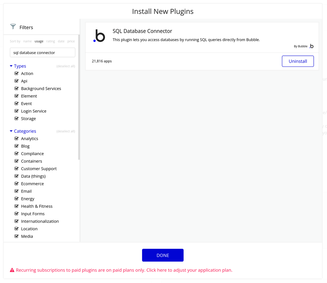Sort plugins by date
This screenshot has width=327, height=283.
[61, 41]
